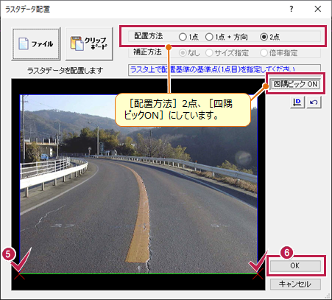Image resolution: width=332 pixels, height=300 pixels.
Task: Choose 倍率指定 correction radio option
Action: [279, 53]
